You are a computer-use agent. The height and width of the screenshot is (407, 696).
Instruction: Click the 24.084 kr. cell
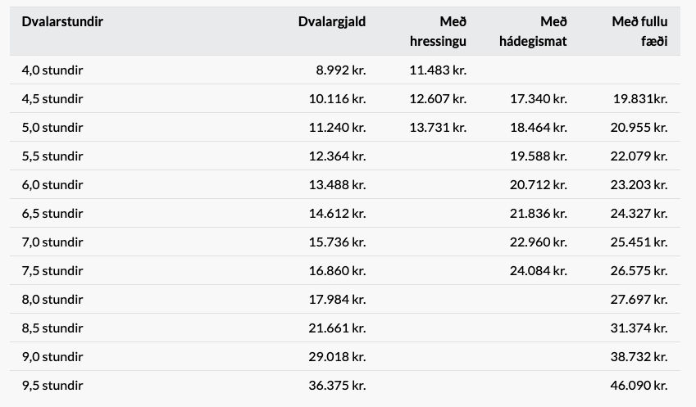(538, 270)
